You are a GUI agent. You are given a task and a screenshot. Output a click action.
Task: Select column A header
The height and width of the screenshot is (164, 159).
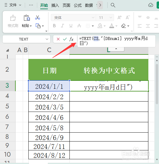(x=20, y=50)
